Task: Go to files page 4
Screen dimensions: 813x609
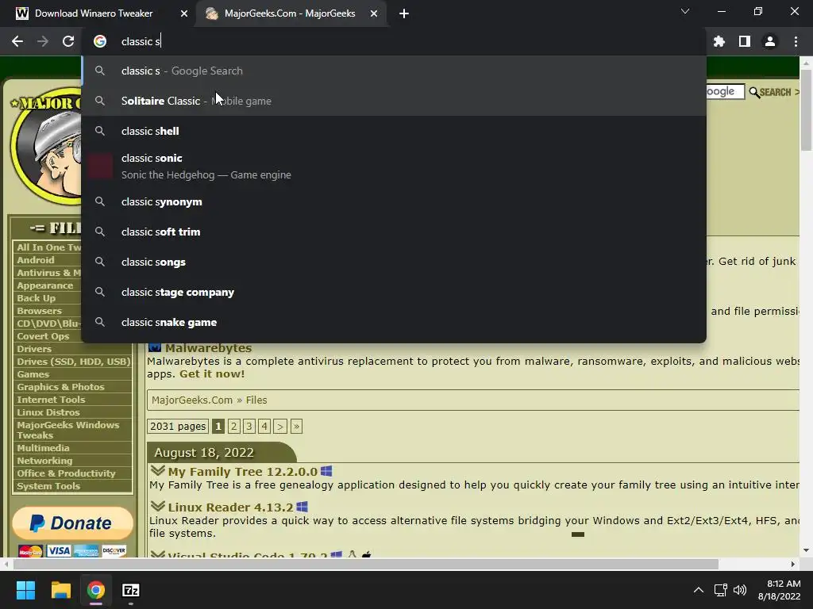Action: [x=264, y=426]
